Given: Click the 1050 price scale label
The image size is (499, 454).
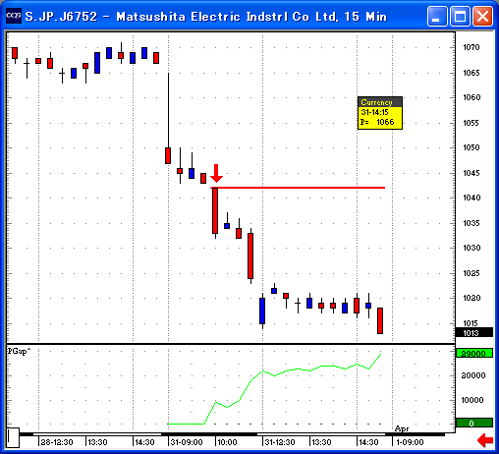Looking at the screenshot, I should 471,147.
